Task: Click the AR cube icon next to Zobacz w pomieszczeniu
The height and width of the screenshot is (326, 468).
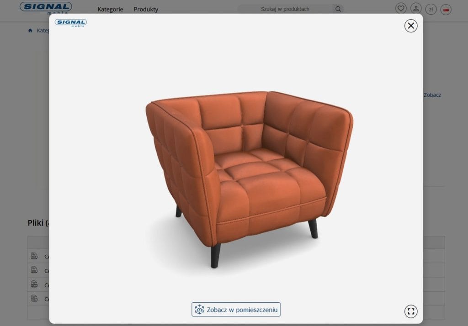Action: point(200,309)
